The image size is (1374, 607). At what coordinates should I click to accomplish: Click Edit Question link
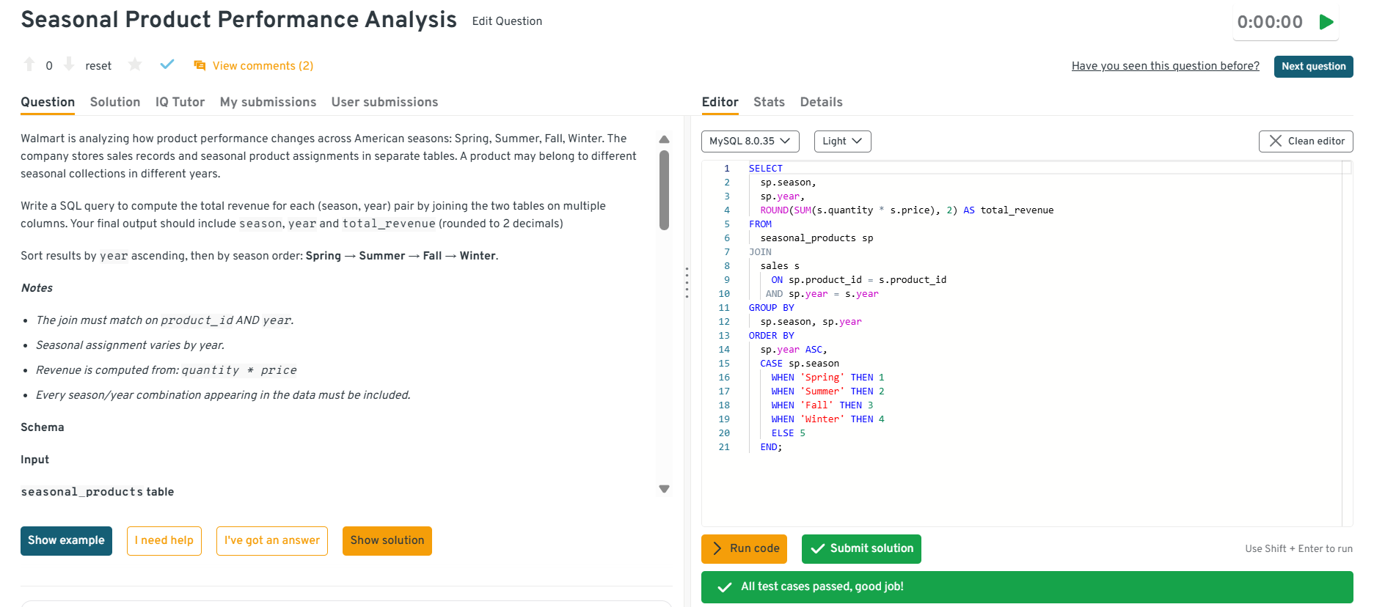tap(507, 21)
